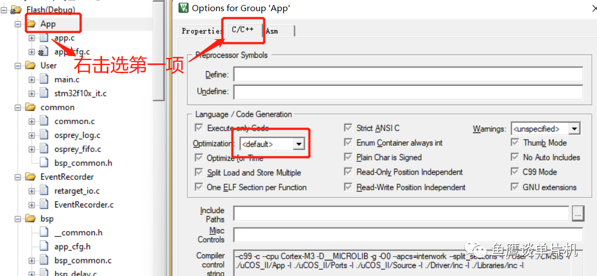597x276 pixels.
Task: Expand the osprey_log.c file node
Action: (32, 135)
